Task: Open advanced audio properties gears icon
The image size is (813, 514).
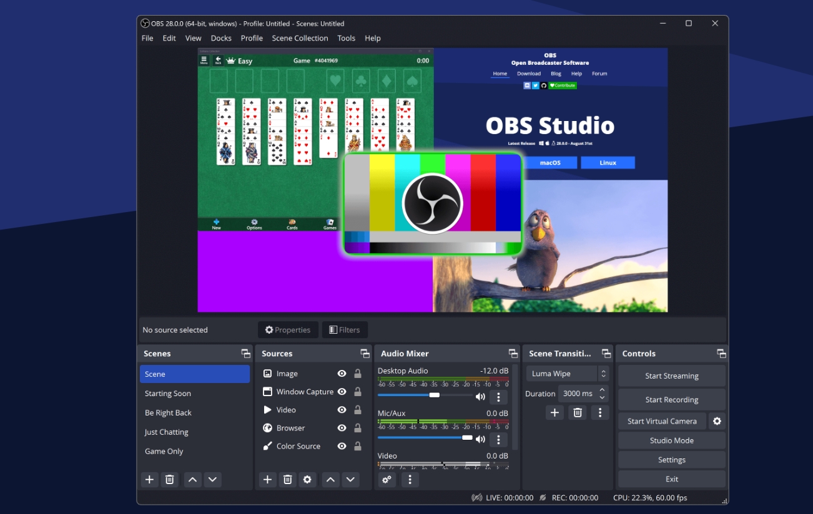Action: (x=387, y=480)
